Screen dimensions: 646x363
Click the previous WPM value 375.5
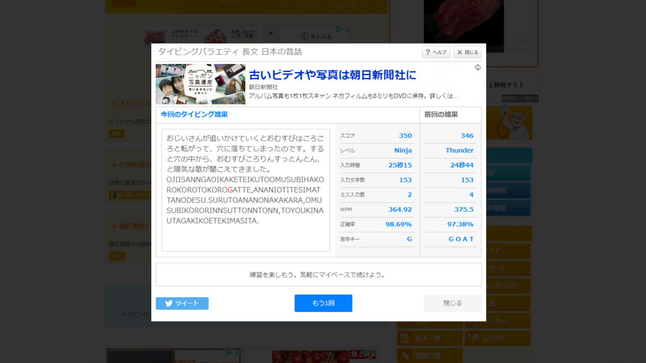coord(464,210)
